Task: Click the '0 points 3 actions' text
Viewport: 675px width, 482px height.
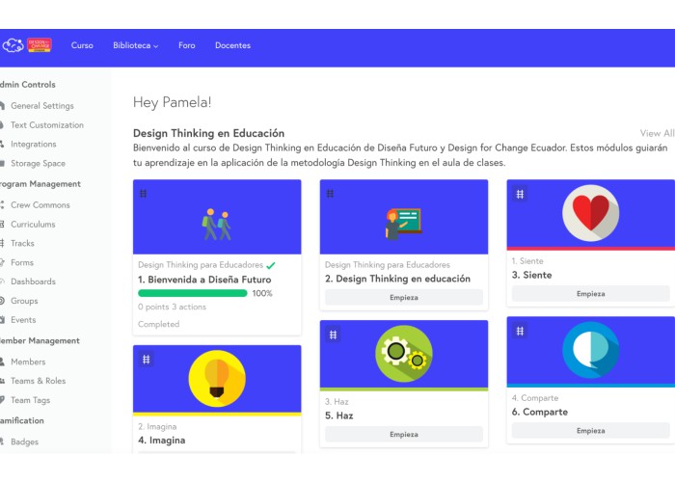Action: [x=173, y=307]
